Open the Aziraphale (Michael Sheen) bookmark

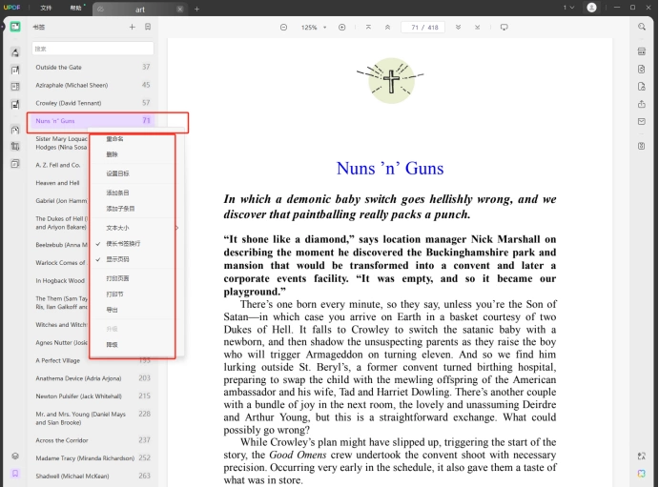click(93, 85)
